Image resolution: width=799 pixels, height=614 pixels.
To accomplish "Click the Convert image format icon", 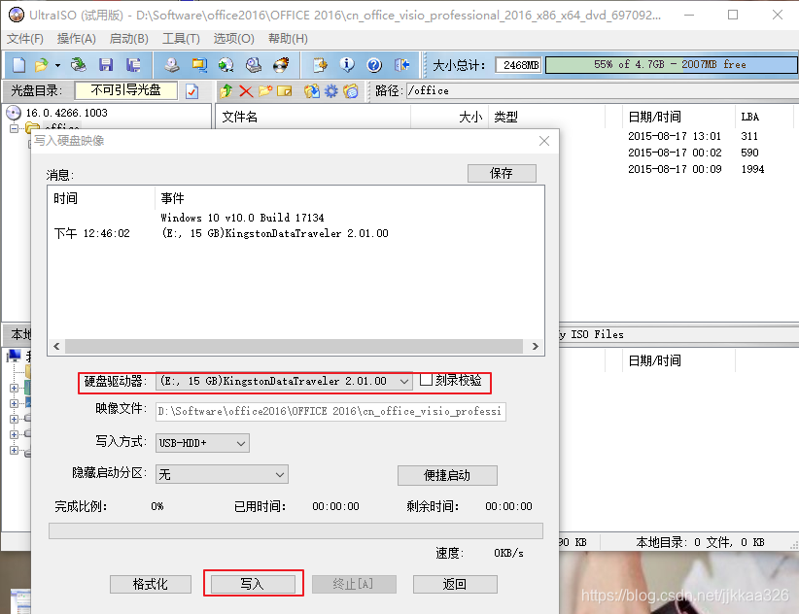I will click(199, 65).
